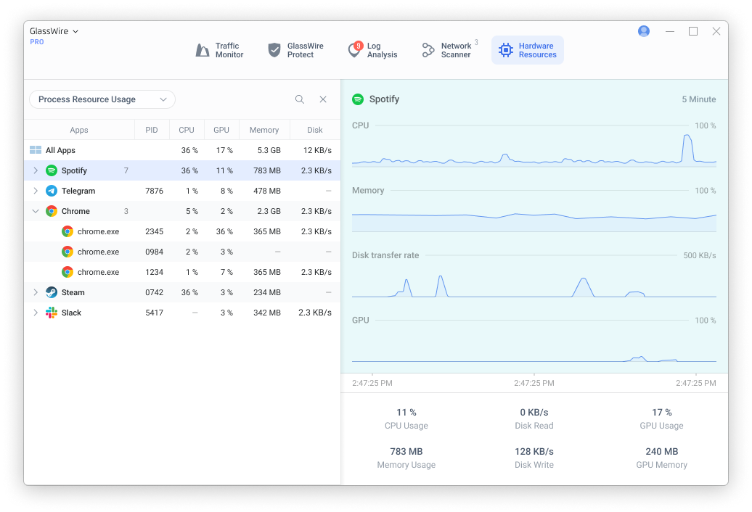Click the Spotify icon in the detail header
Screen dimensions: 752x512
358,99
